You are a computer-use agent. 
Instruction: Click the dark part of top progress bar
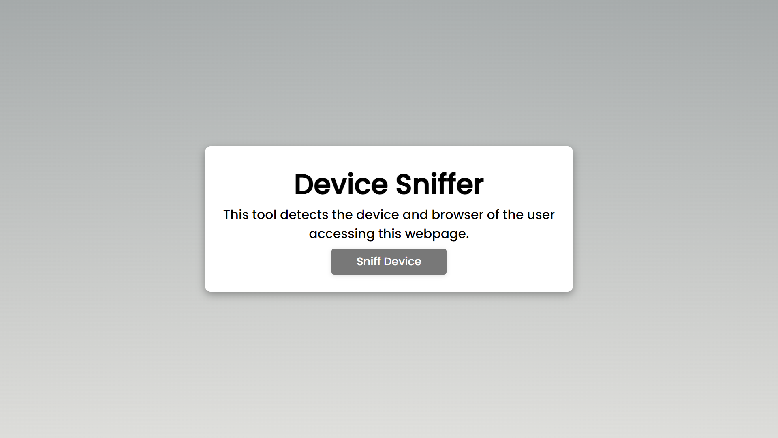click(401, 0)
